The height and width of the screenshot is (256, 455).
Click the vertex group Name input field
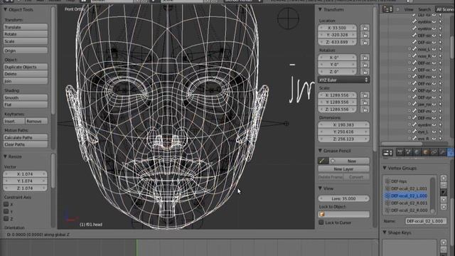tap(426, 221)
